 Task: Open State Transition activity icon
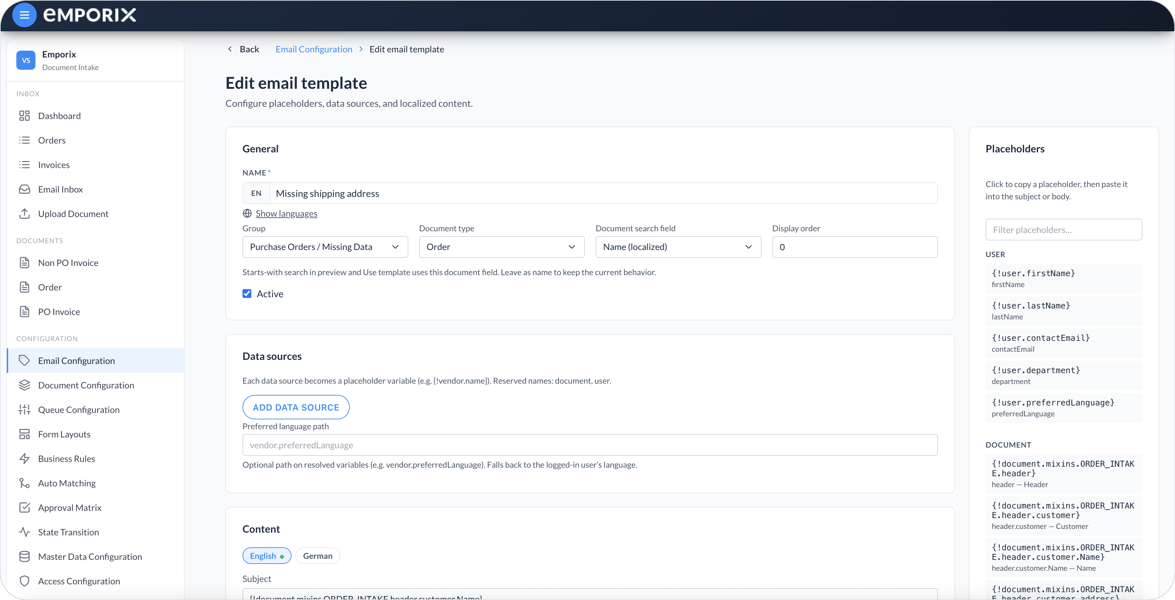point(25,532)
